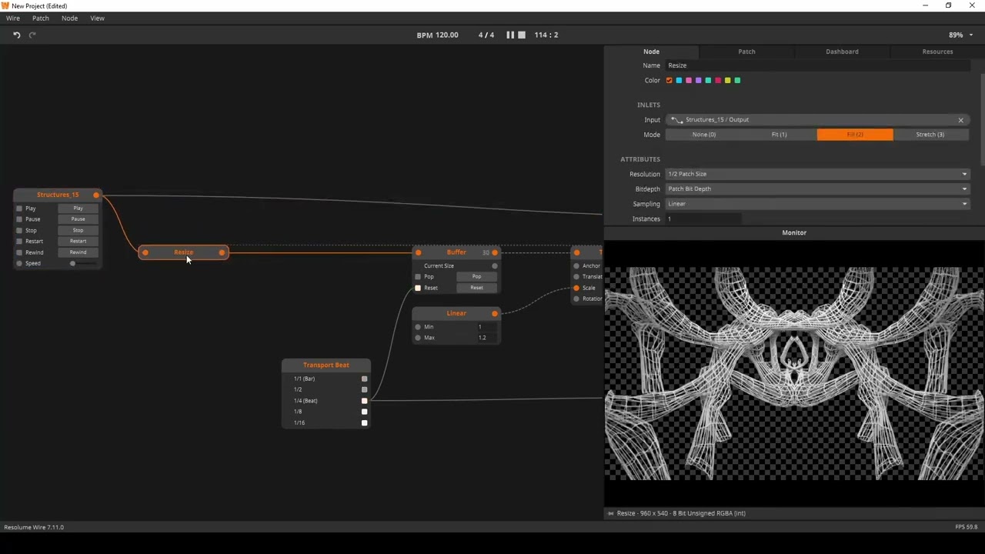Click the Buffer Current Size outlet
The image size is (985, 554).
click(x=495, y=266)
